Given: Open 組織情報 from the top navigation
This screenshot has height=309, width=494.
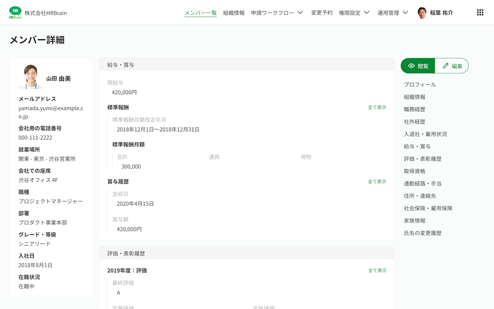Looking at the screenshot, I should click(x=233, y=12).
